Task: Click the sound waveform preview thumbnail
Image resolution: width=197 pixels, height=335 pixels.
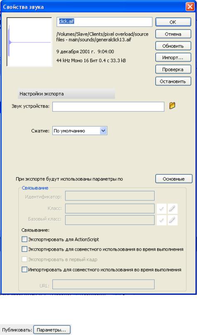Action: point(30,42)
